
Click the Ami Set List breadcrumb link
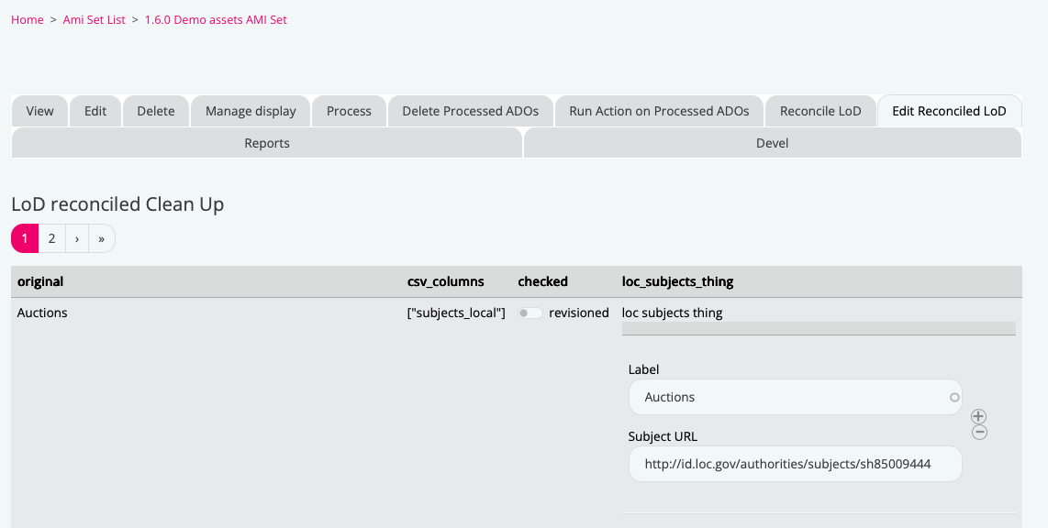pyautogui.click(x=94, y=19)
